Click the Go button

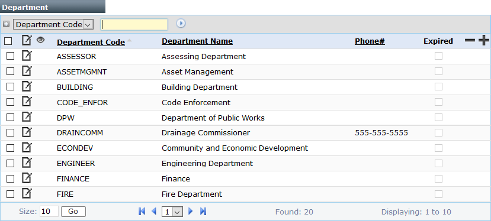73,212
